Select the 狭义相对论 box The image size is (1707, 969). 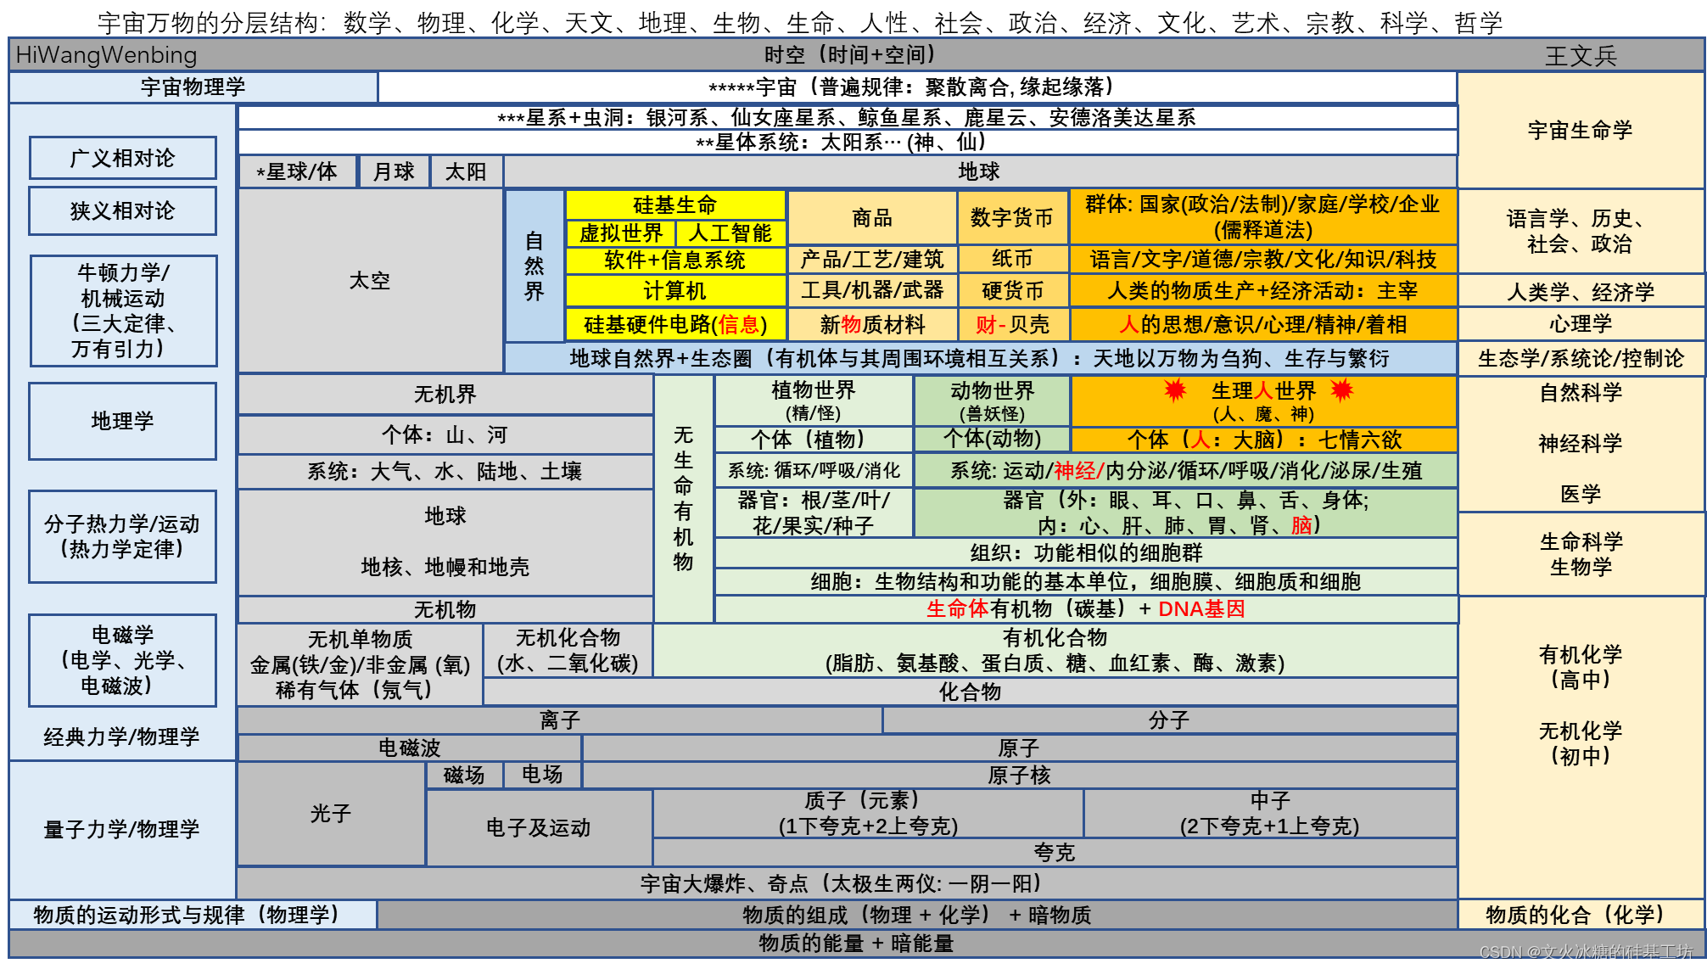click(x=123, y=210)
